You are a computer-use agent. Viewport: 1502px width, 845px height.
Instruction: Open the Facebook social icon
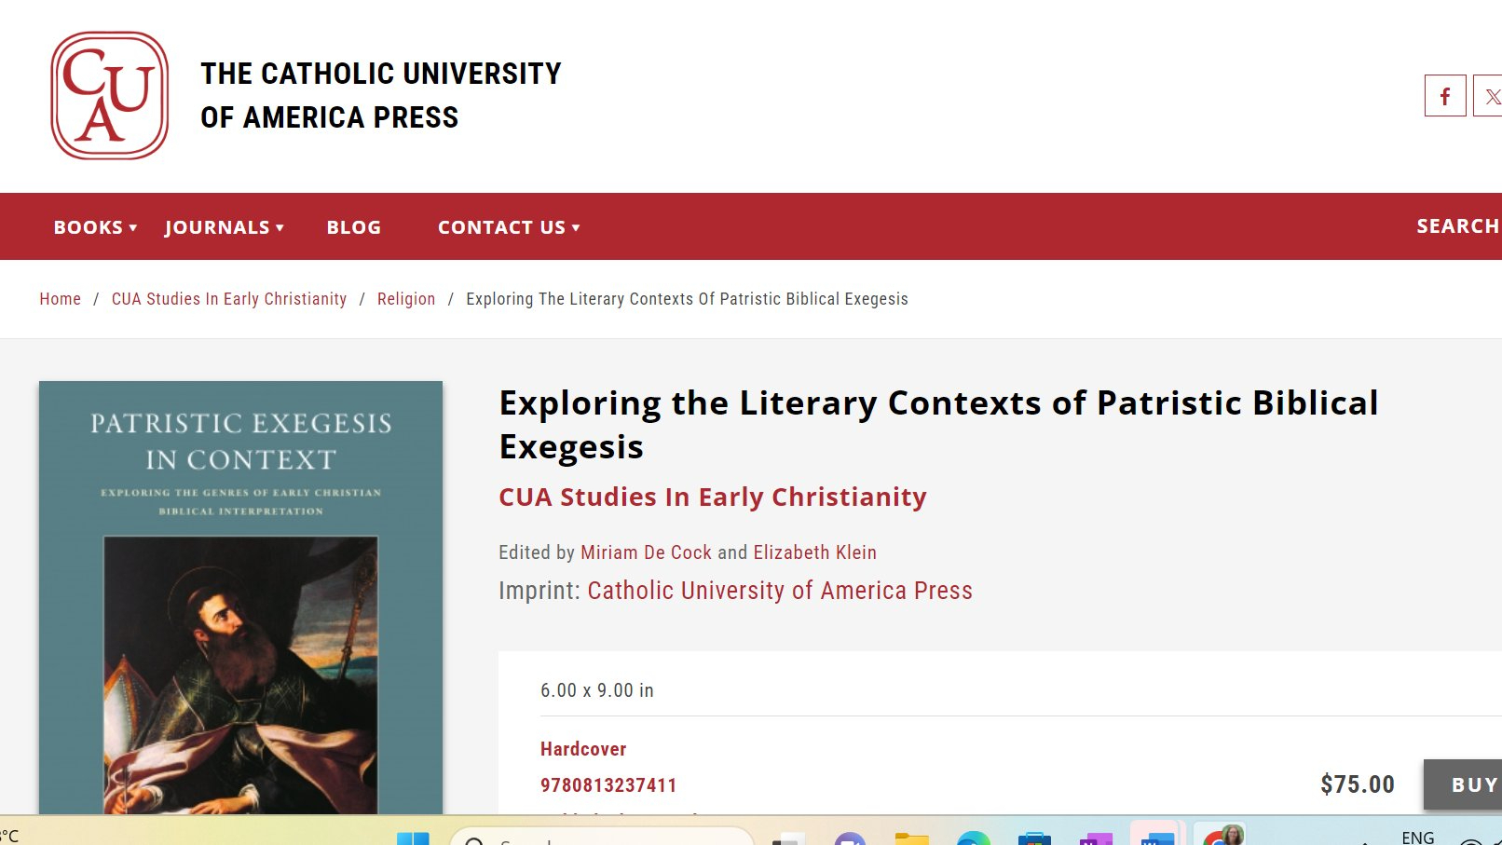(x=1444, y=96)
